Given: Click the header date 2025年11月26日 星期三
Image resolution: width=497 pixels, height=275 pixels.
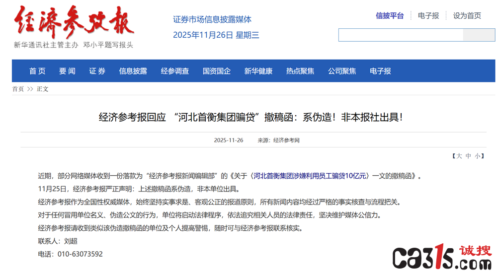Looking at the screenshot, I should tap(216, 35).
